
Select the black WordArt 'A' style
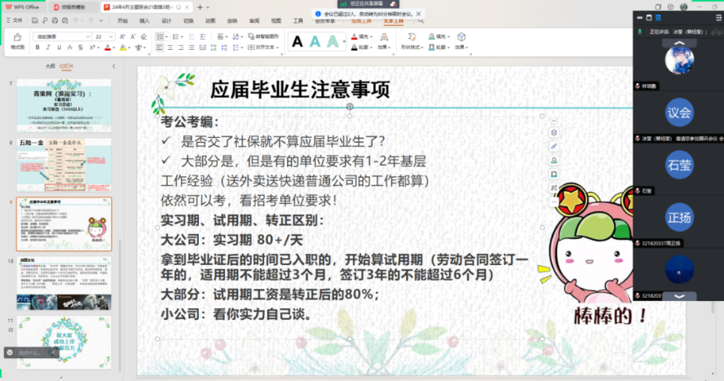click(297, 42)
